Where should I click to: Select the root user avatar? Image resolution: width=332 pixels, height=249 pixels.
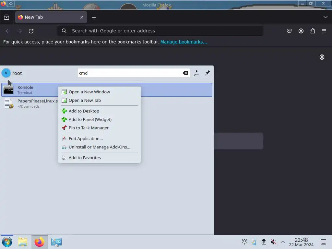6,73
